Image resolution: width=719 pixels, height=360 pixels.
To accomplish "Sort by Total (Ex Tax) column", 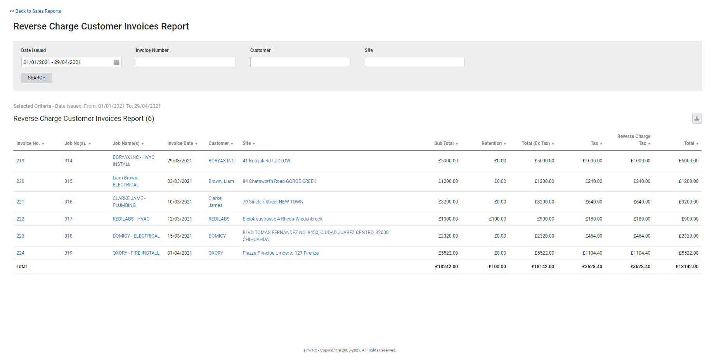I will (538, 143).
